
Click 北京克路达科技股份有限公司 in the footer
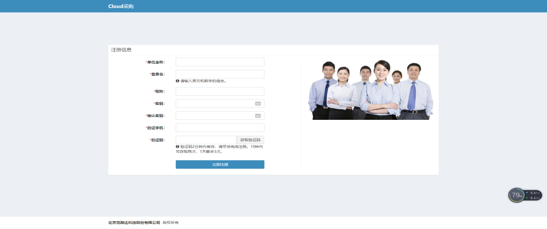[134, 223]
